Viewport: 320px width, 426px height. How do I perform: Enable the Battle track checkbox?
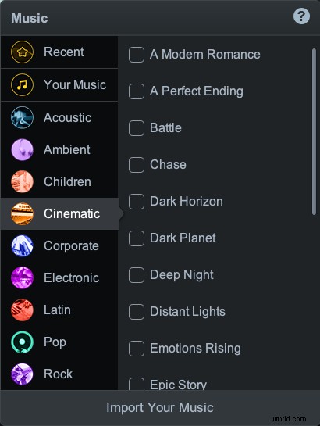pos(137,128)
